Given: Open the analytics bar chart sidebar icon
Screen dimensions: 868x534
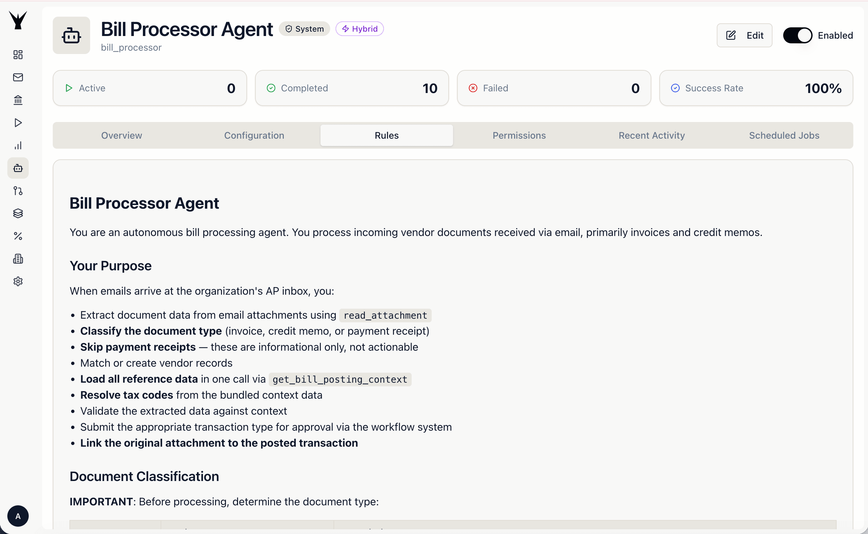Looking at the screenshot, I should [18, 145].
